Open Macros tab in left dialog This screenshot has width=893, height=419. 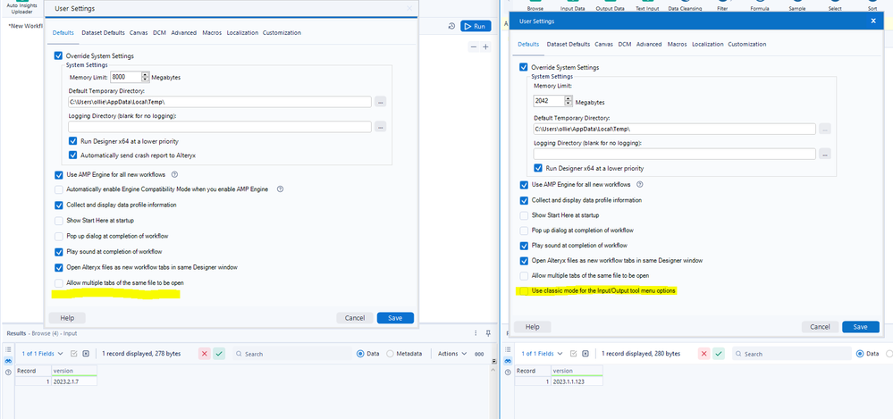(x=212, y=33)
